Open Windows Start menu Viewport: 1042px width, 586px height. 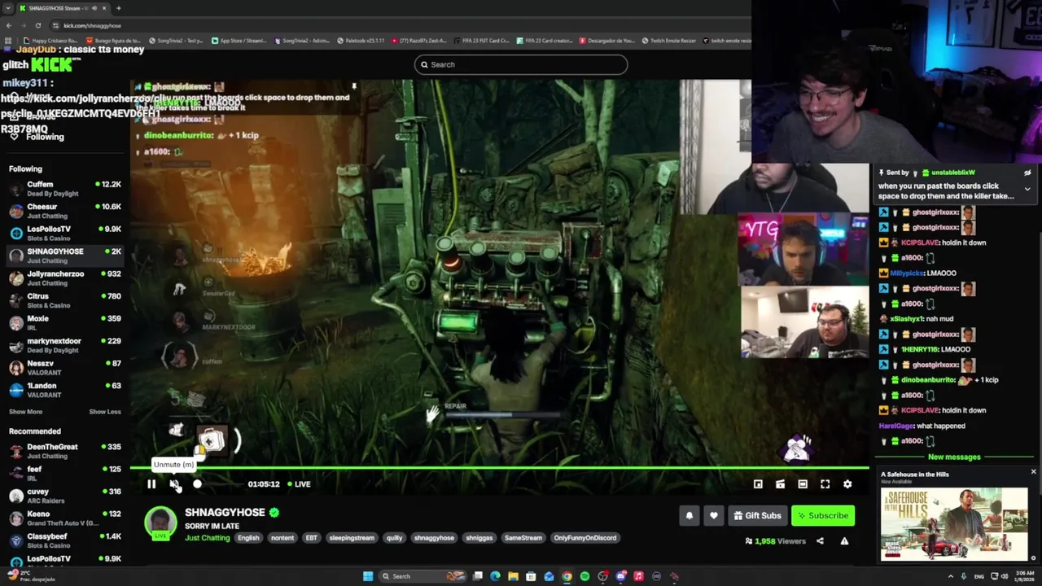tap(368, 576)
